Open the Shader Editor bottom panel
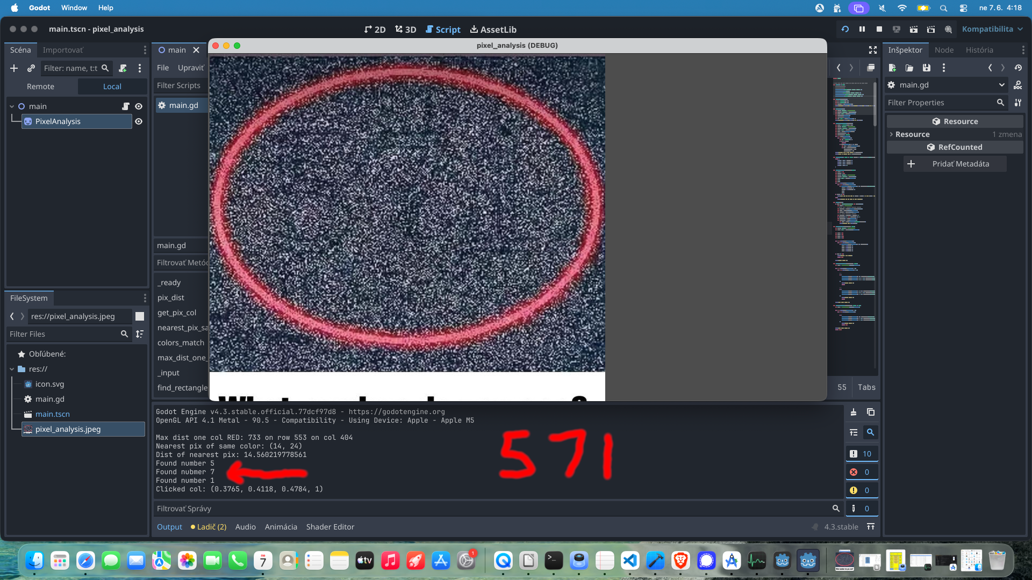1032x580 pixels. (330, 527)
